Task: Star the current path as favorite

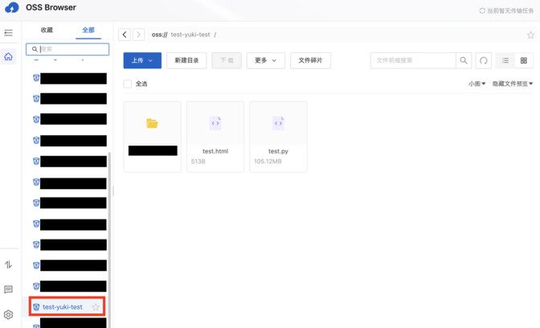Action: click(530, 35)
